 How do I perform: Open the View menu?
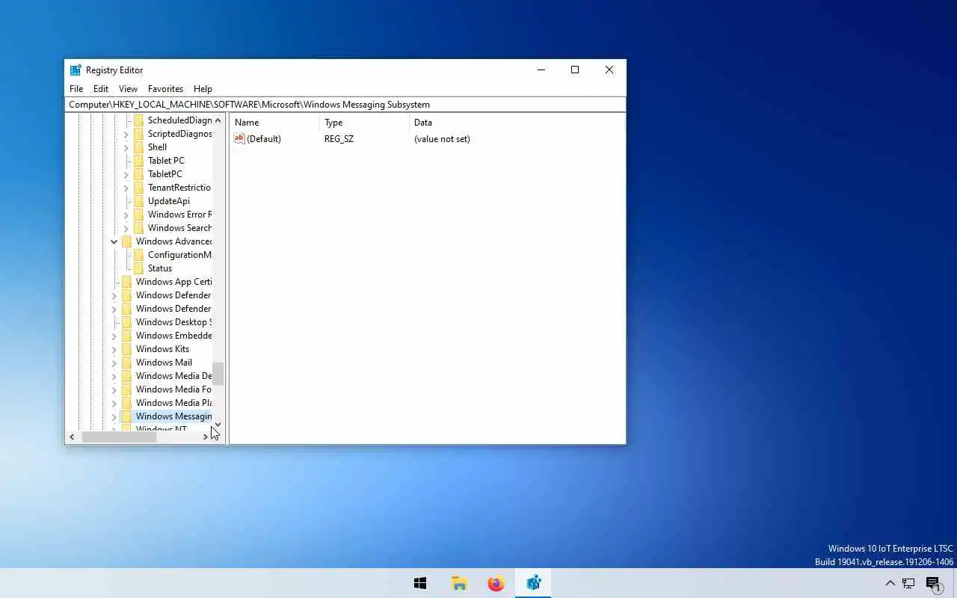click(128, 88)
